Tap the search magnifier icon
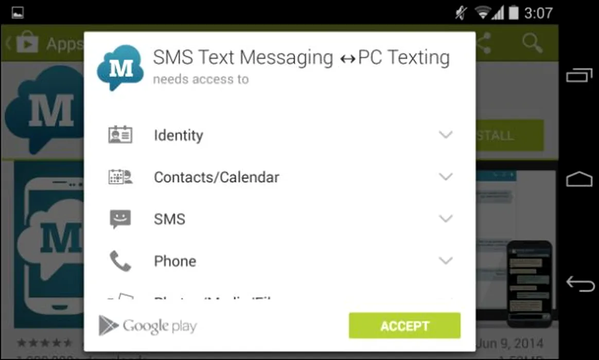This screenshot has height=360, width=599. (x=532, y=43)
